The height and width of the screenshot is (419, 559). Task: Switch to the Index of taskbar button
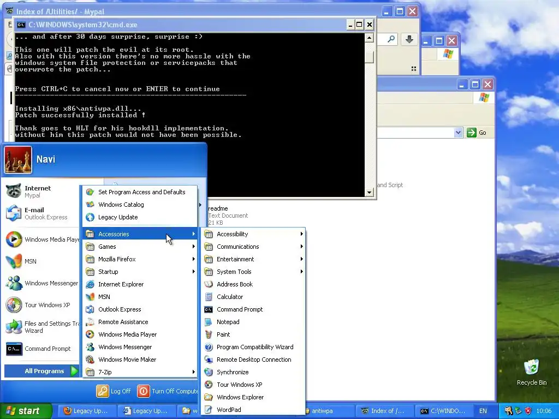(x=385, y=411)
